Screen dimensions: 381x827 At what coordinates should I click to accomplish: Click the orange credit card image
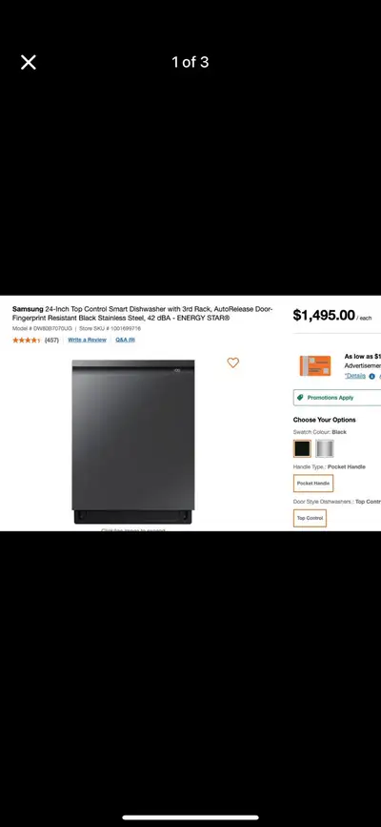315,365
